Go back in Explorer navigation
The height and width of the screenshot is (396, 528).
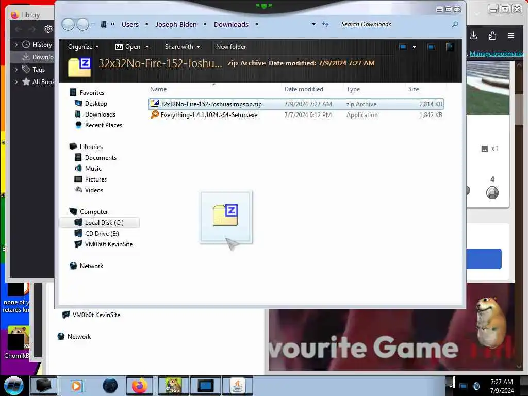[x=68, y=24]
